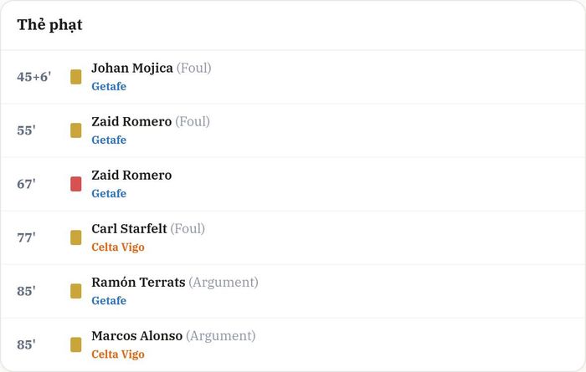Click Ramón Terrats' yellow card icon
Screen dimensions: 586x372
76,291
